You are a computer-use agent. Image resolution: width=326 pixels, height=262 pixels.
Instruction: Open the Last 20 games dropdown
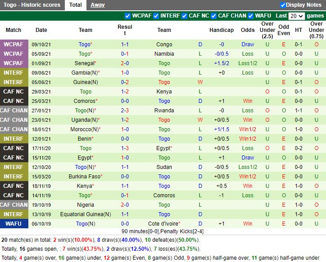296,16
